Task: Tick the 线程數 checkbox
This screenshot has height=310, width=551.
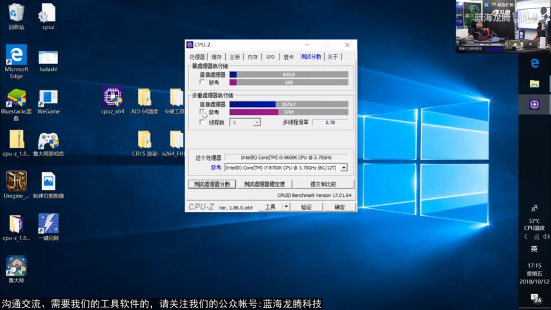Action: click(x=202, y=122)
